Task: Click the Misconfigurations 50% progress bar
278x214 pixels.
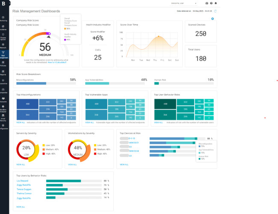Action: [46, 83]
